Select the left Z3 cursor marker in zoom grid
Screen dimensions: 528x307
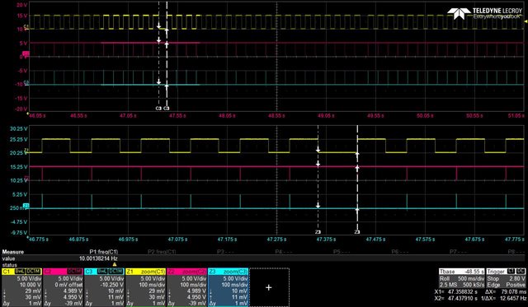(318, 232)
